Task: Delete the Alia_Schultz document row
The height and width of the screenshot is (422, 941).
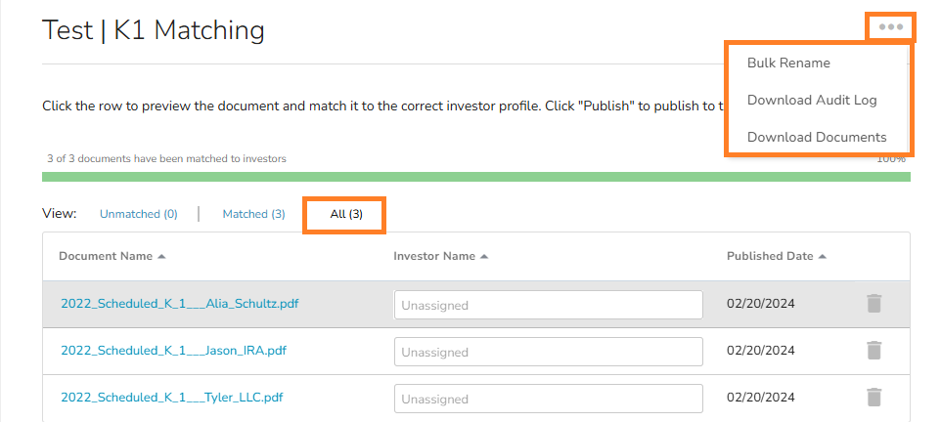Action: coord(874,304)
